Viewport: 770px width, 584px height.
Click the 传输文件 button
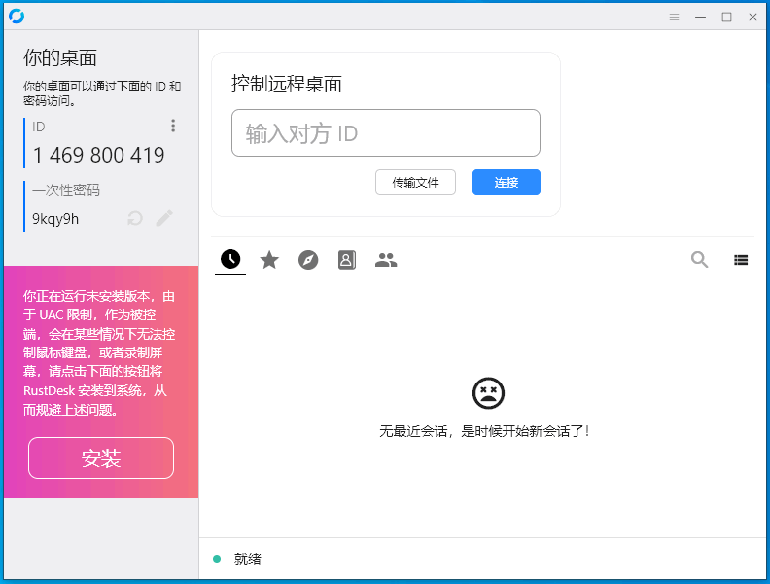coord(415,182)
